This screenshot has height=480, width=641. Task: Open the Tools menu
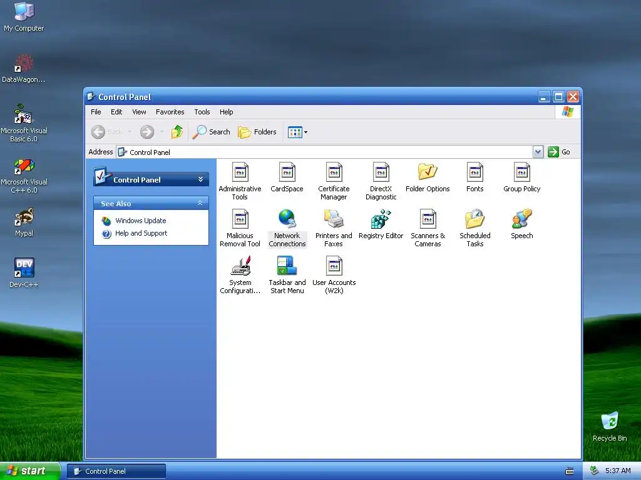click(202, 112)
